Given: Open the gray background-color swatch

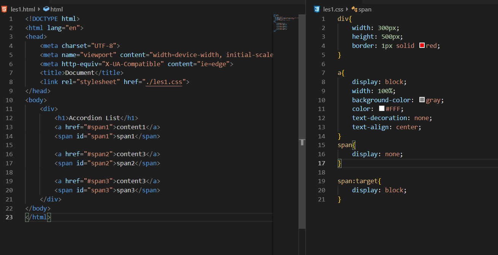Looking at the screenshot, I should coord(422,100).
